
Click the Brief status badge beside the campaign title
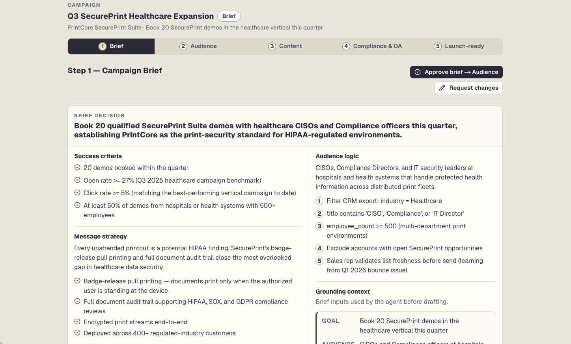(x=229, y=16)
